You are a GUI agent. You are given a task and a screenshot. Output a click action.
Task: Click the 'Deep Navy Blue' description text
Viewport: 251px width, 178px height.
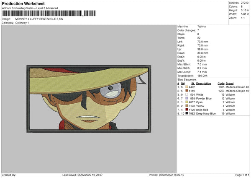(206, 113)
